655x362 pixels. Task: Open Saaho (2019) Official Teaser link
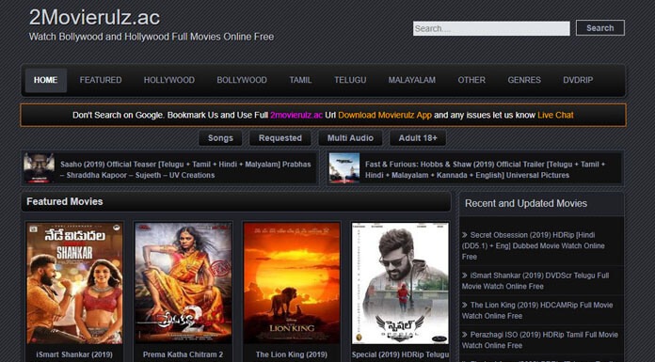coord(185,169)
